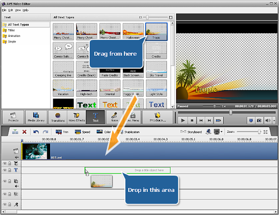Select All Text Types category
This screenshot has width=279, height=215.
26,24
